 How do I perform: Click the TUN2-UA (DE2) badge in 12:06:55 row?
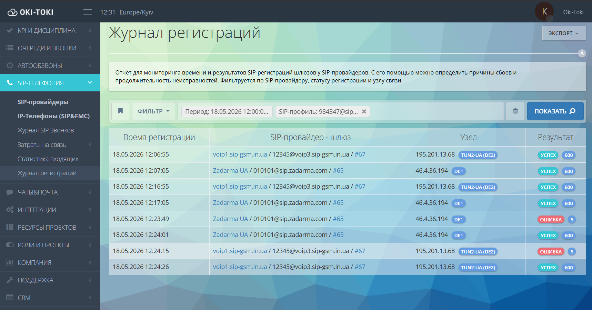tap(478, 155)
